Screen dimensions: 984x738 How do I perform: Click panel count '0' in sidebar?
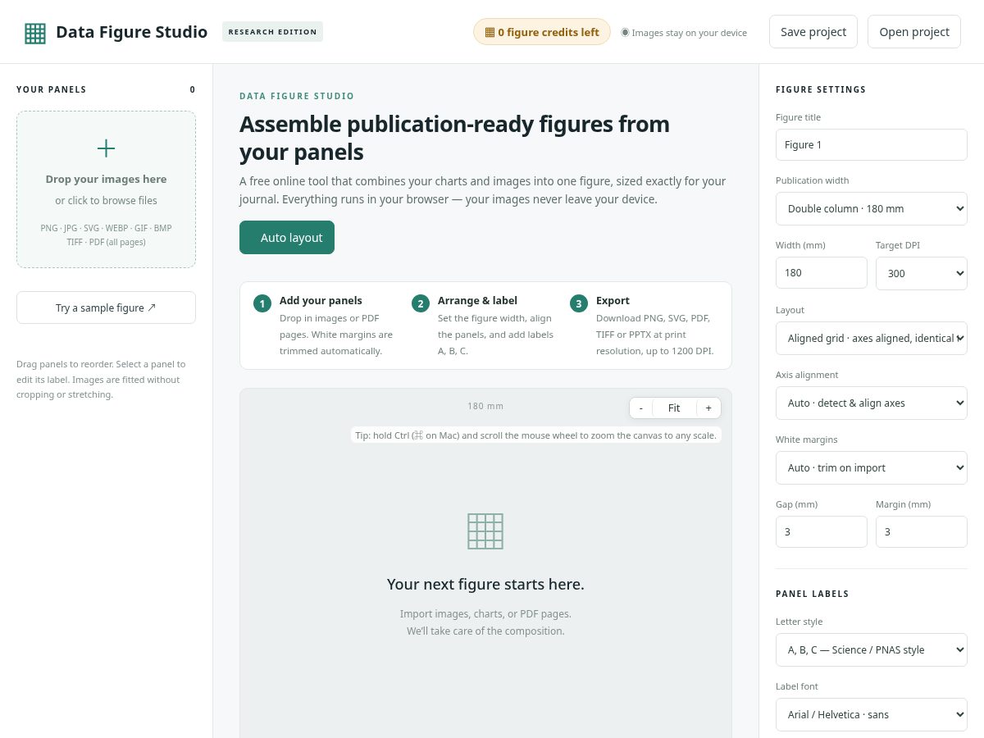pyautogui.click(x=193, y=89)
